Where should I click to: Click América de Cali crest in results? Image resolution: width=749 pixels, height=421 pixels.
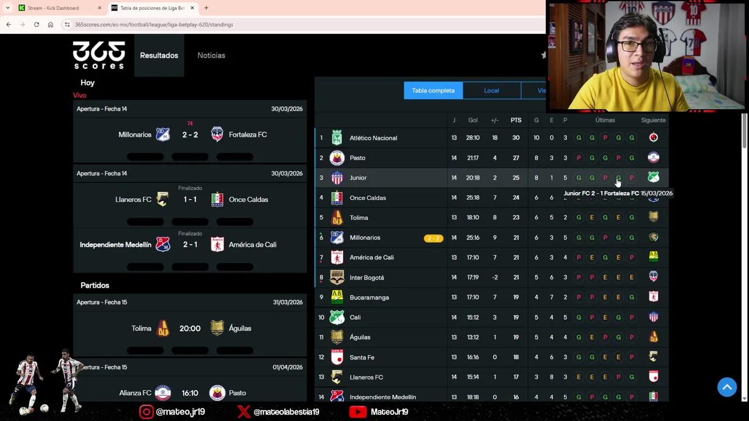click(217, 244)
